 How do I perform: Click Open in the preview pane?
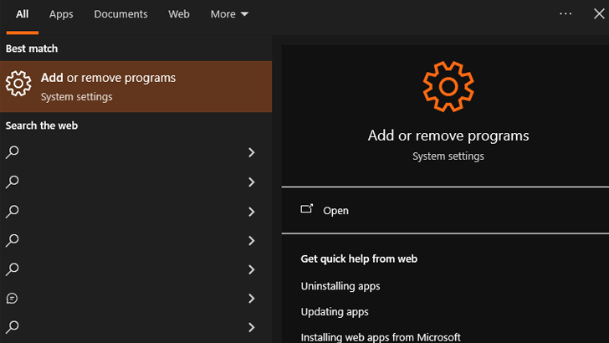(335, 211)
